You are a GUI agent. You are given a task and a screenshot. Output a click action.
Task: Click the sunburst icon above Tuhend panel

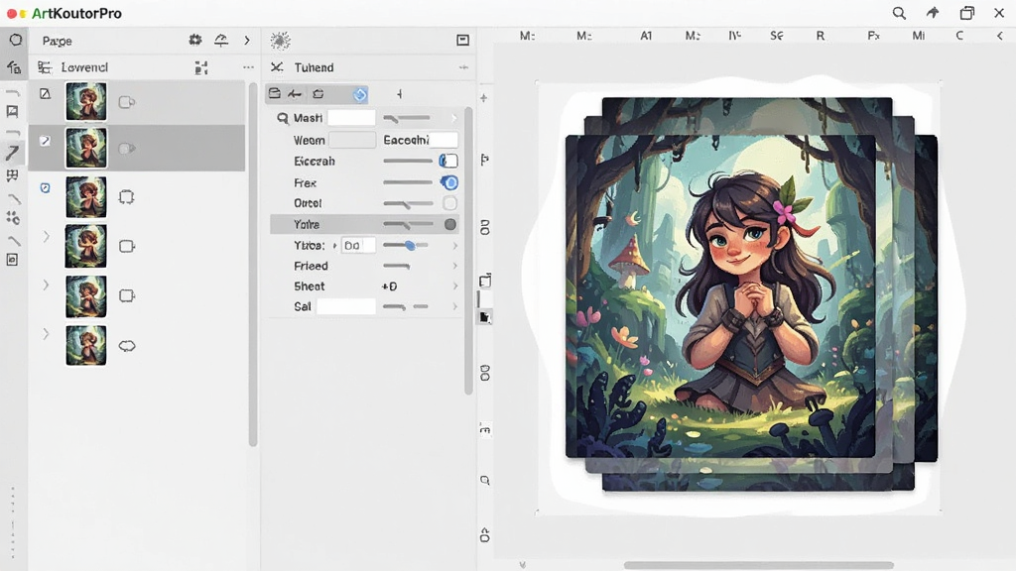coord(280,41)
